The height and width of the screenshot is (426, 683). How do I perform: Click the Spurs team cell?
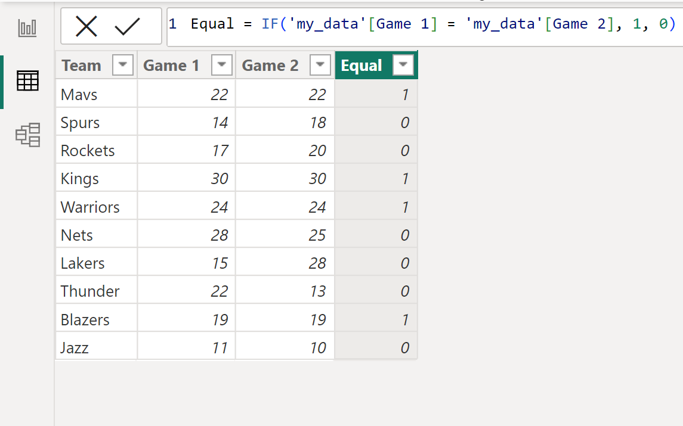tap(96, 122)
